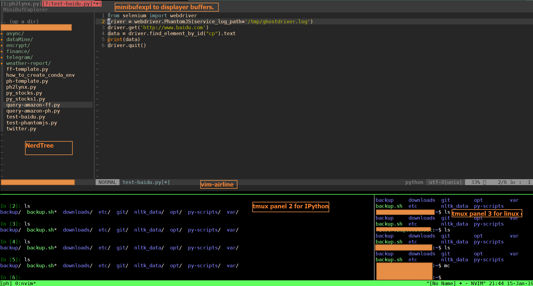Viewport: 533px width, 286px height.
Task: Click driver.quit() on line 6
Action: pos(127,46)
